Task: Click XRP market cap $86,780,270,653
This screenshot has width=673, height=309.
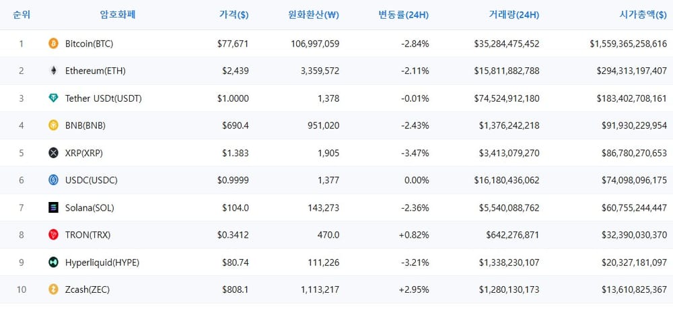Action: click(635, 153)
